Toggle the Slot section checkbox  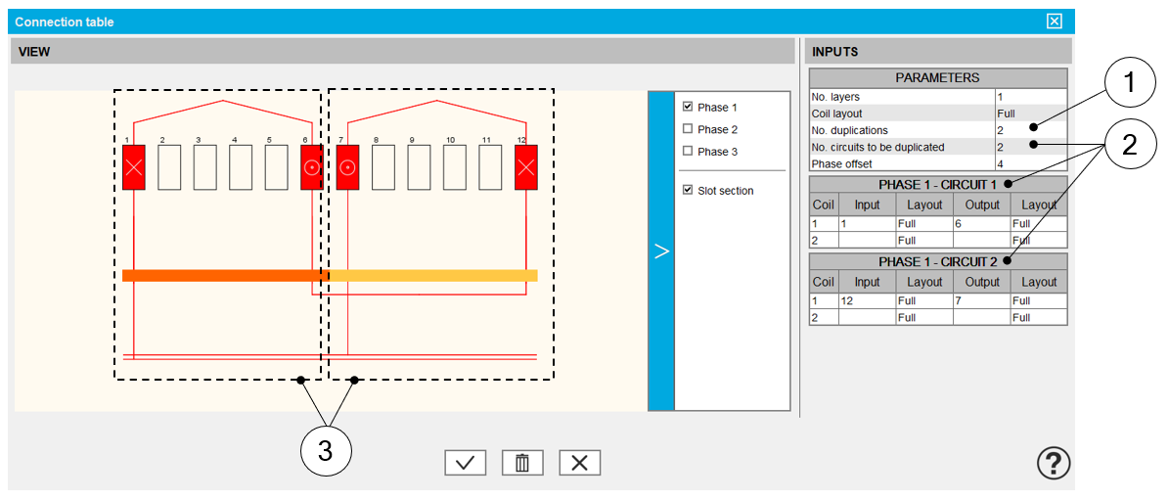(688, 190)
